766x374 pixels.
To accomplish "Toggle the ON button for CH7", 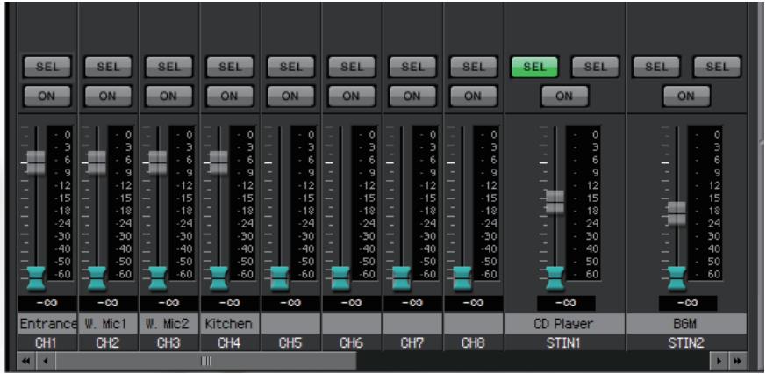I will point(412,96).
